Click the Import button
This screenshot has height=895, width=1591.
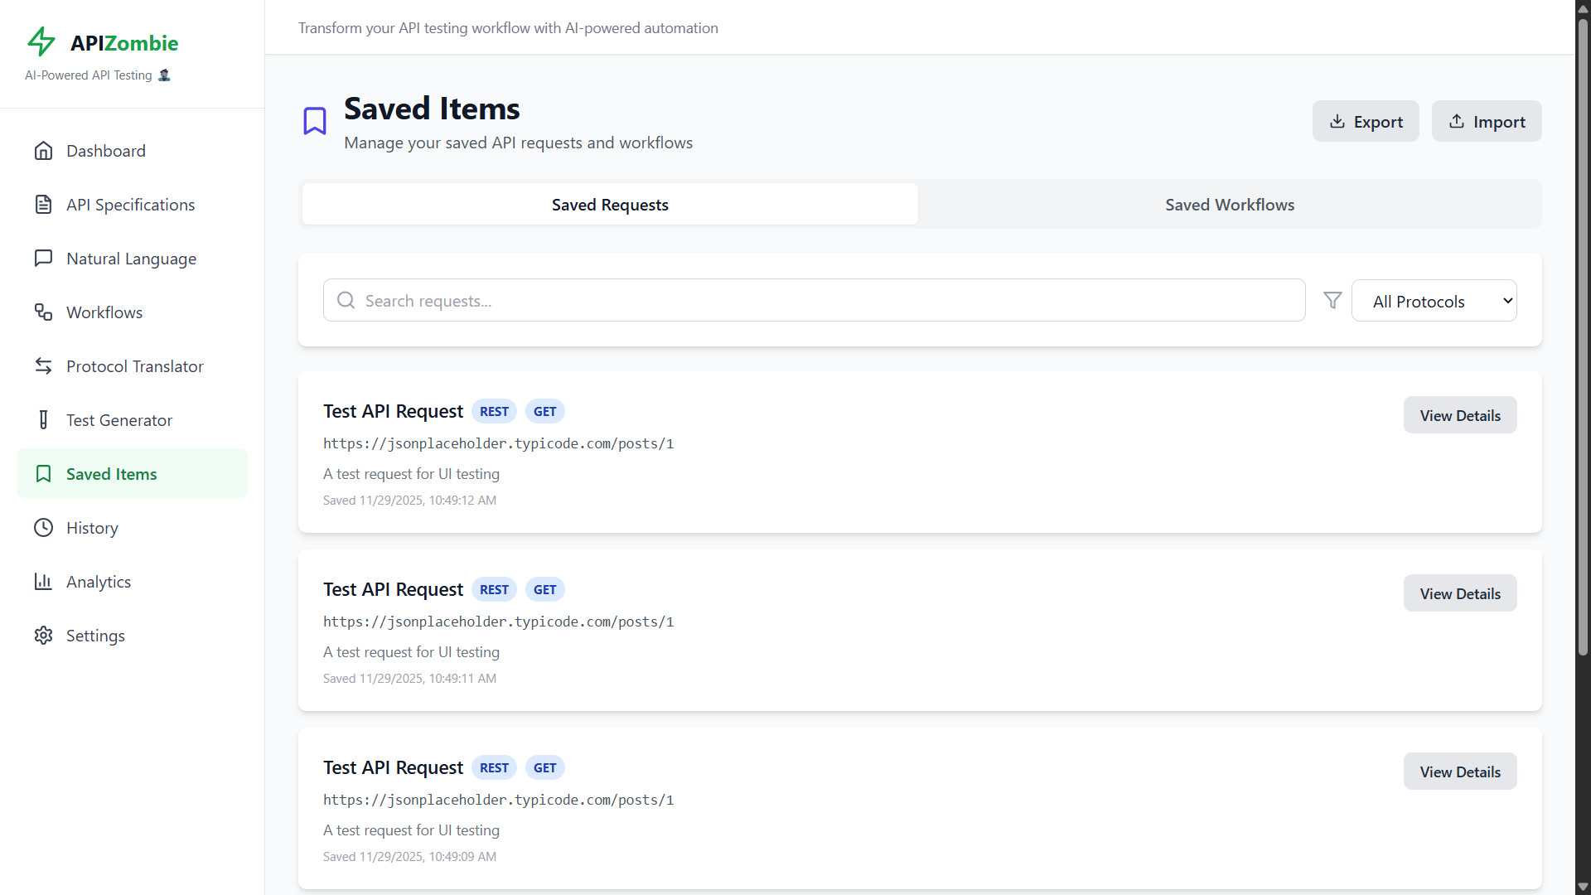coord(1486,122)
